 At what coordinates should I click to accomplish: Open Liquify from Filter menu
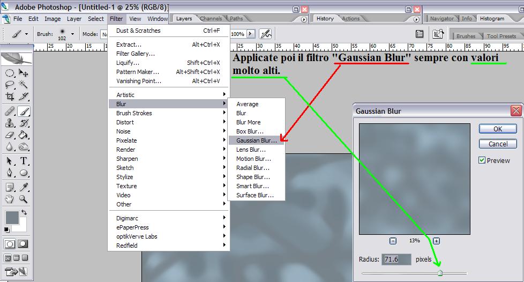(169, 63)
